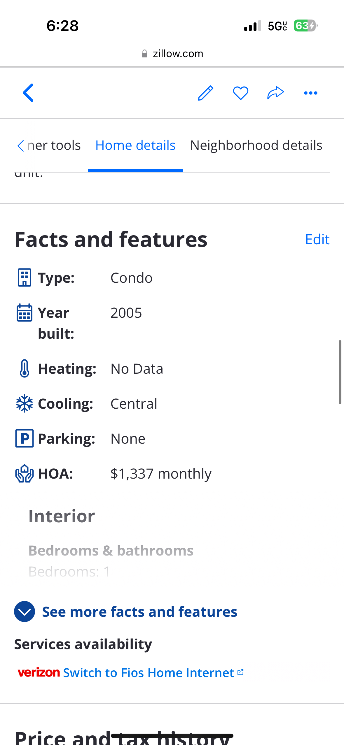
Task: Tap the pencil edit icon
Action: click(206, 93)
